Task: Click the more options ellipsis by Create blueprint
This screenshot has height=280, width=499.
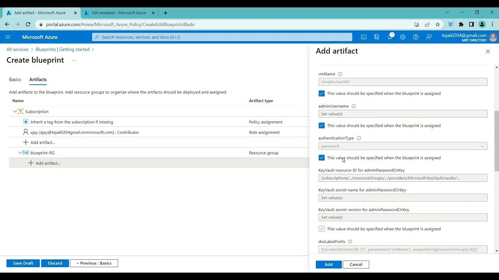Action: pyautogui.click(x=74, y=60)
